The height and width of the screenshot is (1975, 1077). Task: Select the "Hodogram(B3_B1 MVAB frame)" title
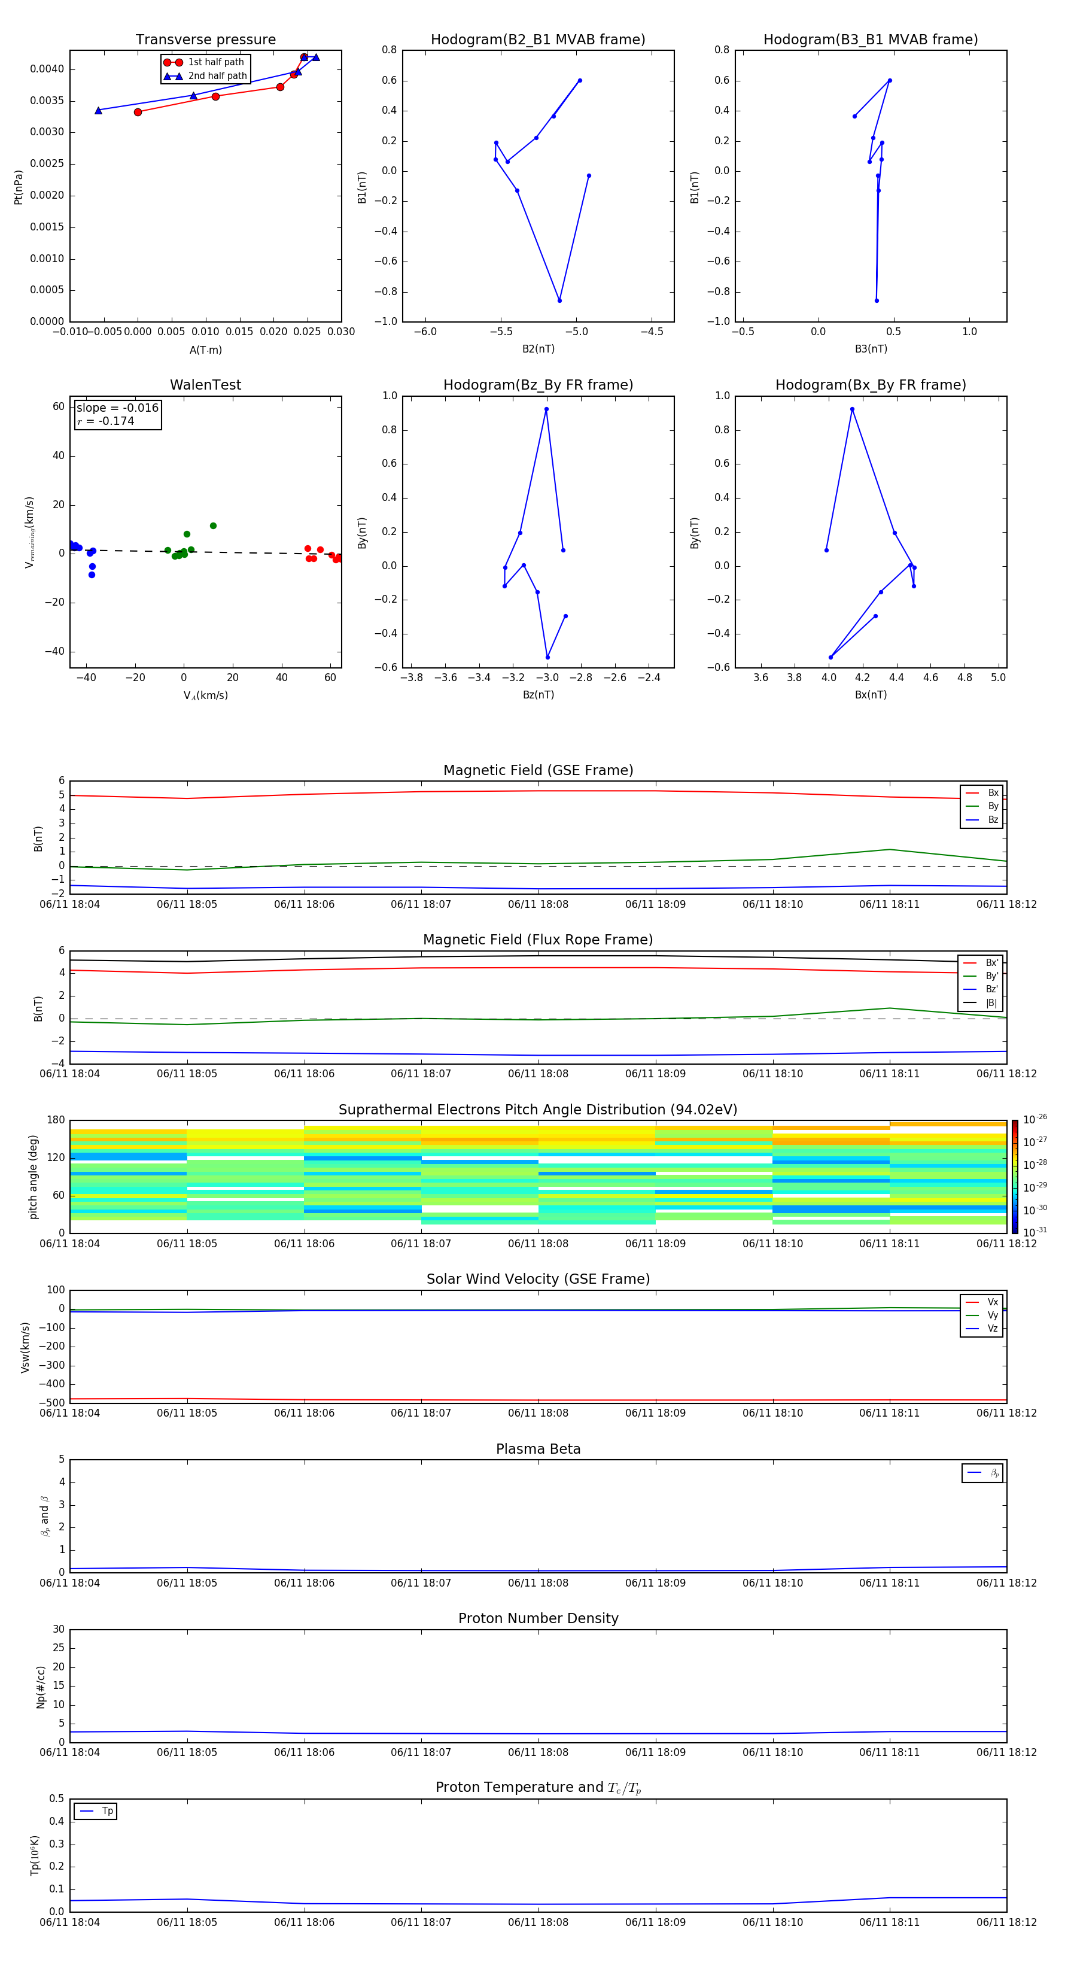pos(871,40)
